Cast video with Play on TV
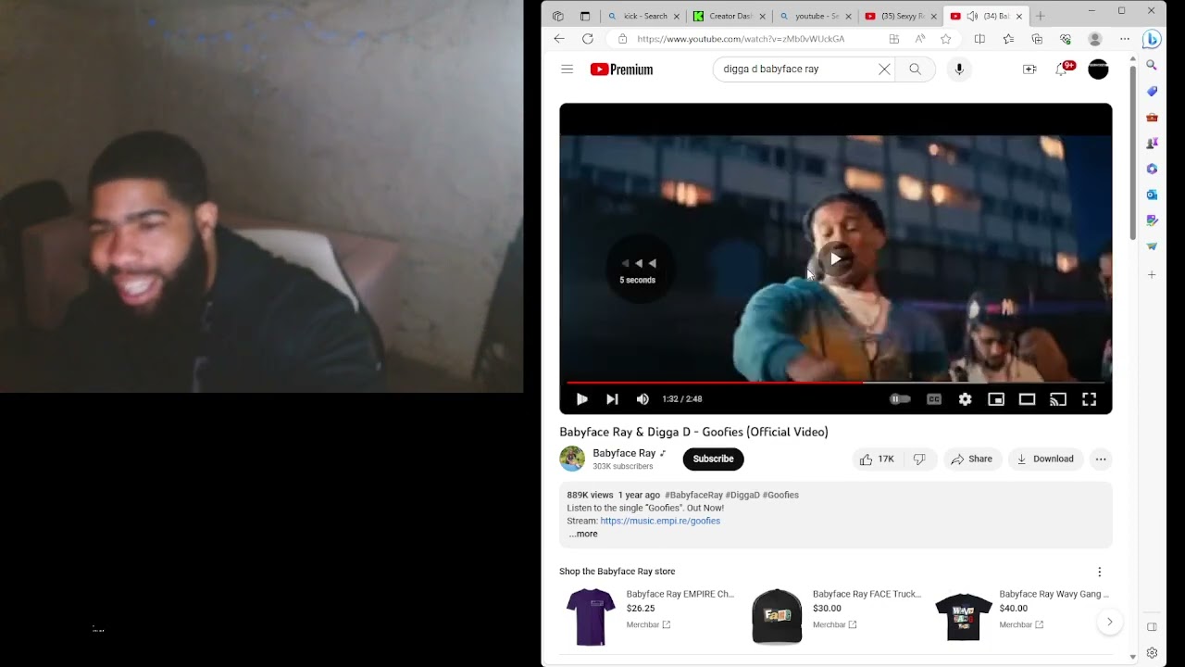The height and width of the screenshot is (667, 1185). point(1058,399)
